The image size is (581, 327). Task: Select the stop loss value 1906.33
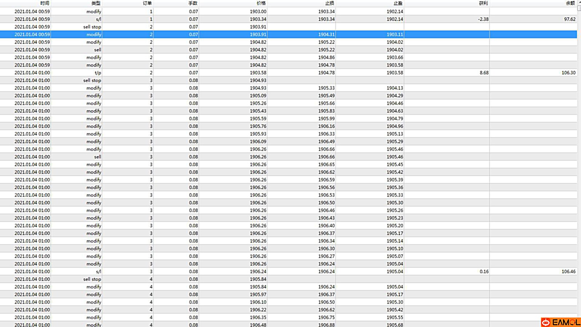pos(326,134)
